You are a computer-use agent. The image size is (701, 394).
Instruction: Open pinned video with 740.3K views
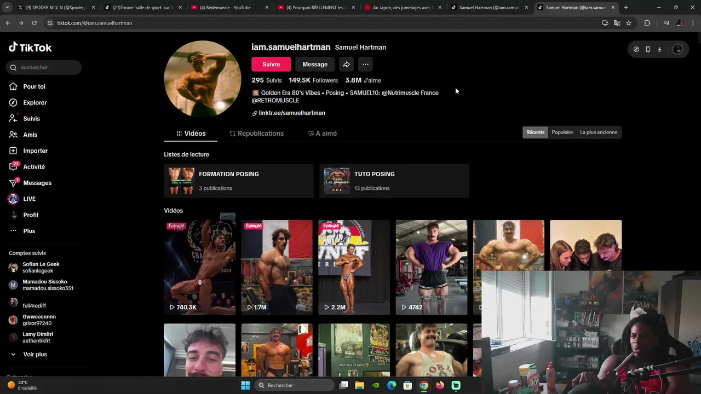199,267
